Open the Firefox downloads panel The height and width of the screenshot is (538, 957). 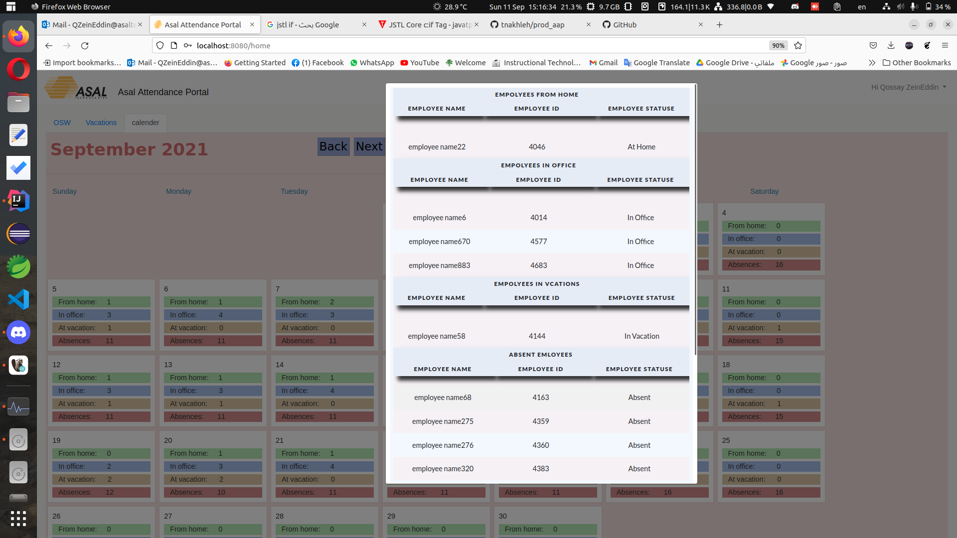click(891, 45)
